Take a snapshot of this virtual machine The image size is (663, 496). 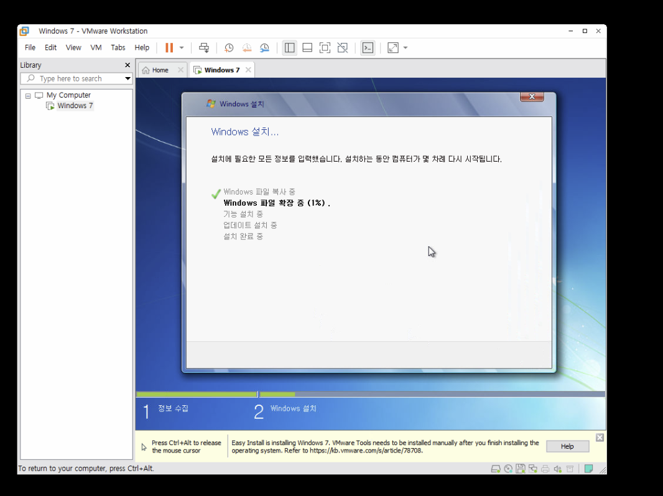[x=229, y=48]
